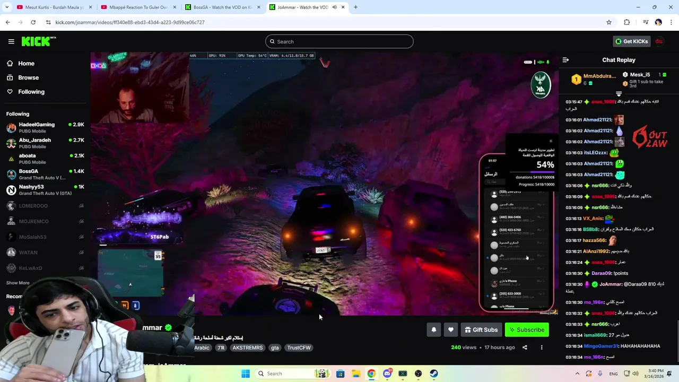Select the AKSTREMRS tag

pos(248,348)
